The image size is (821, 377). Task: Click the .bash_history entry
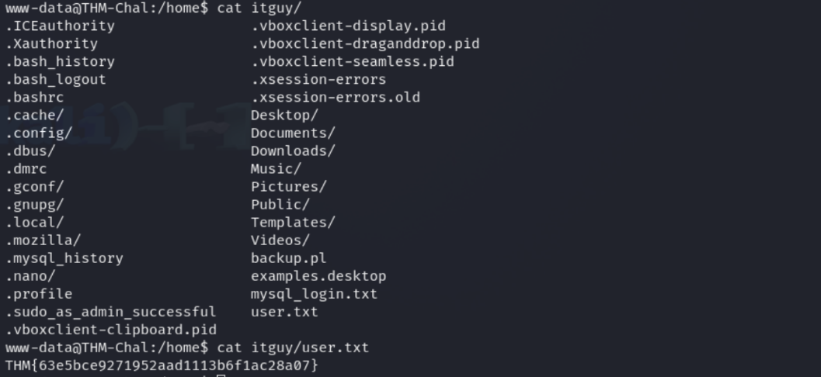click(x=60, y=61)
